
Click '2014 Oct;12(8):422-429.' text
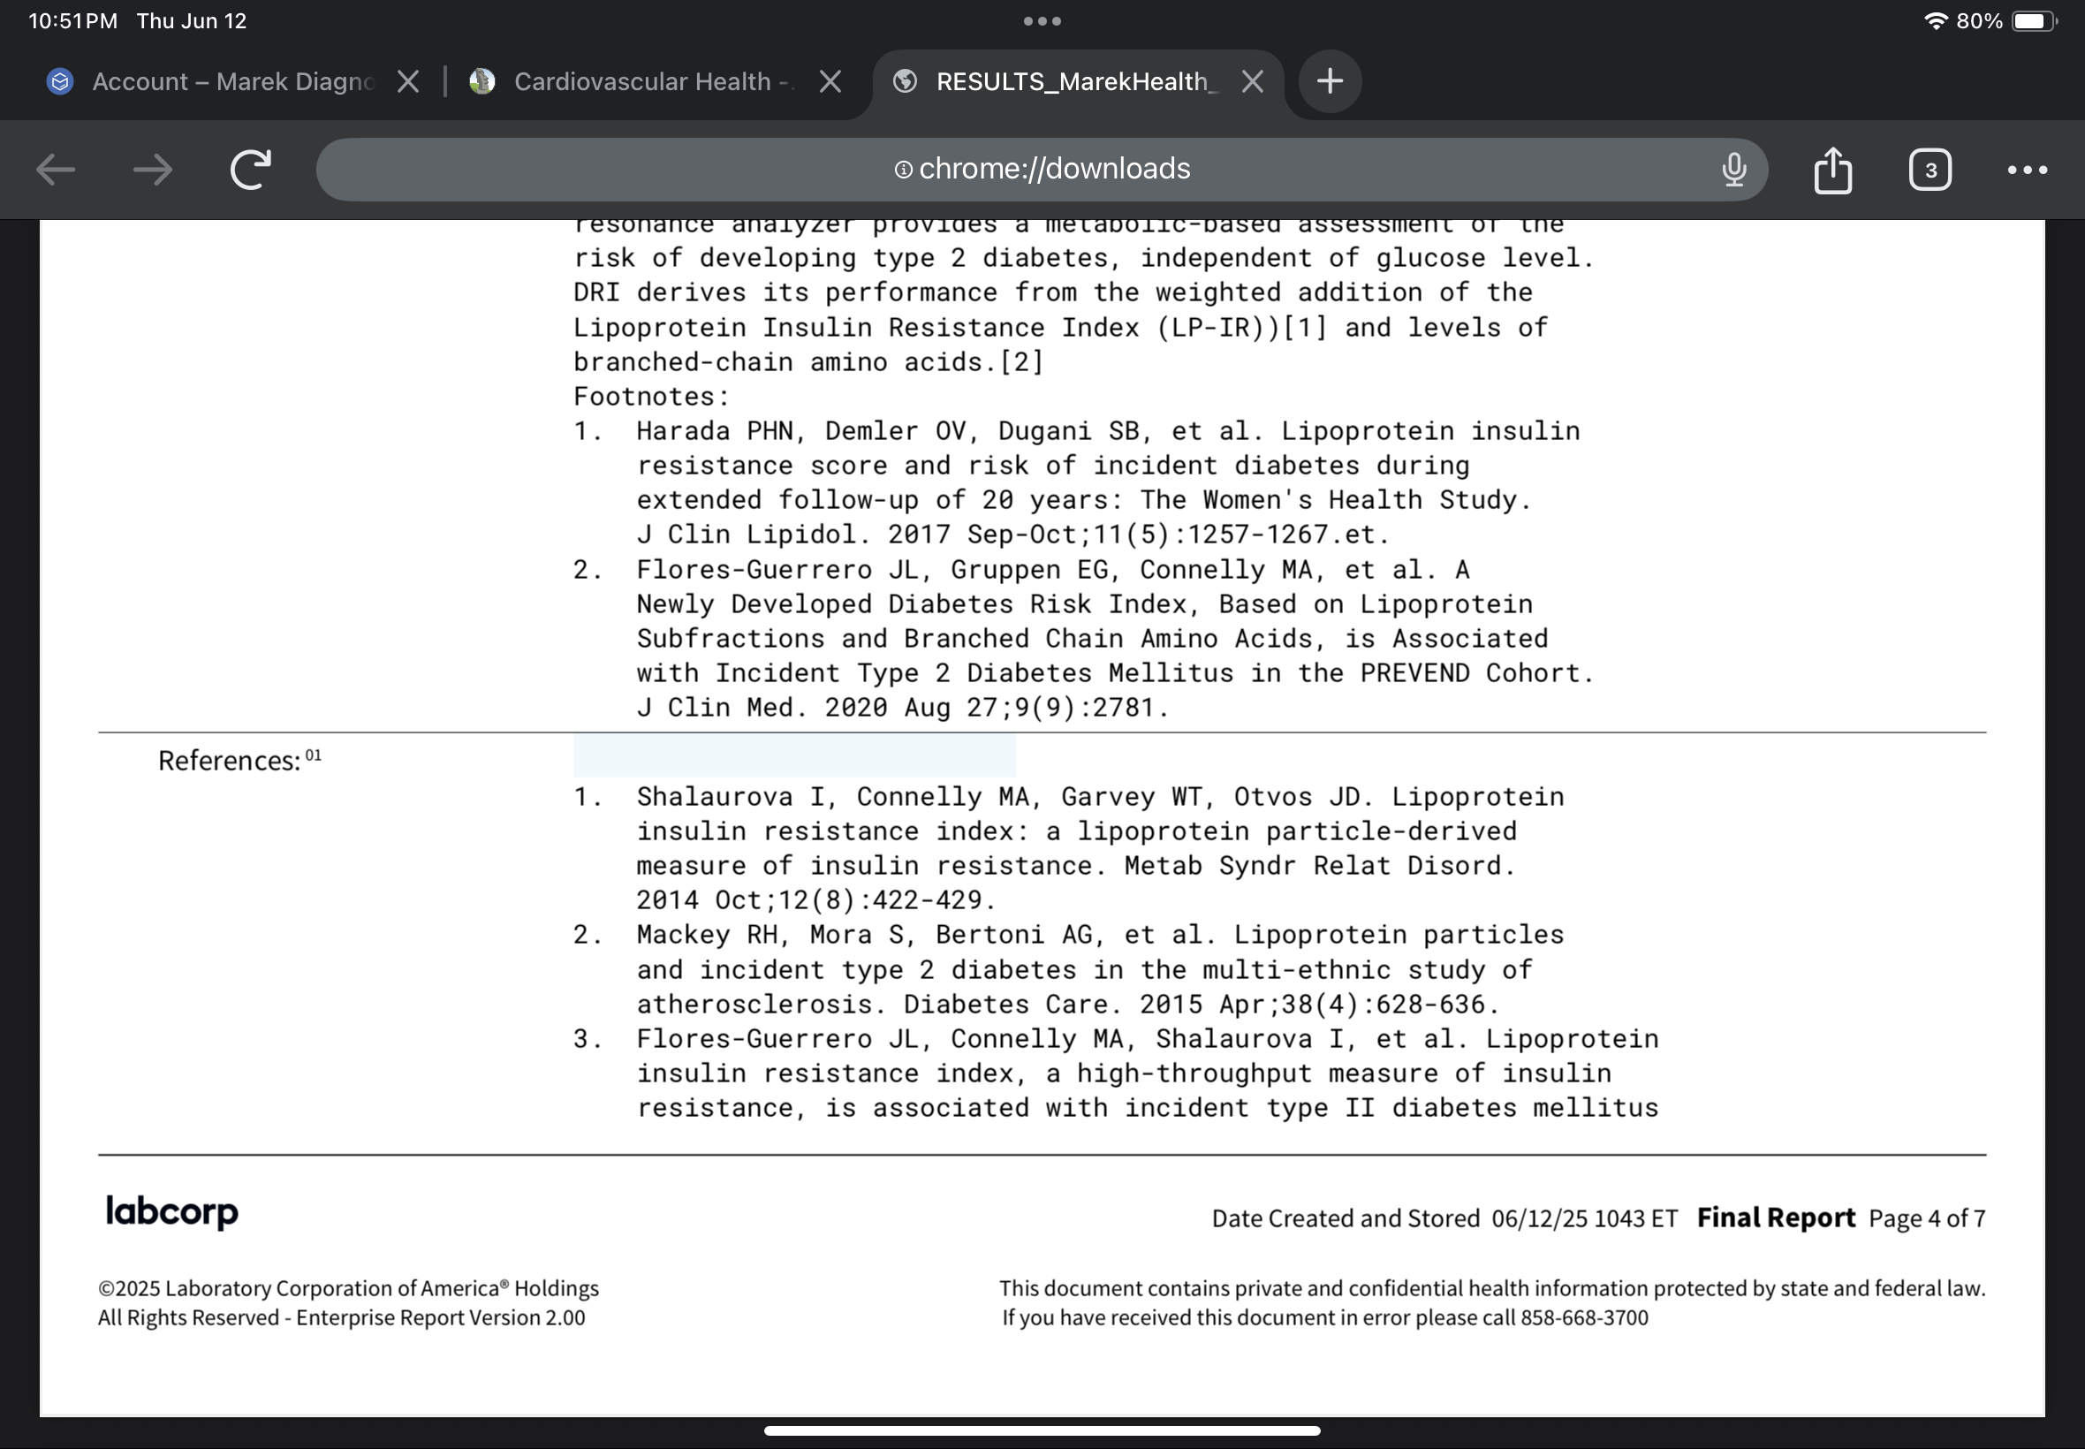click(816, 900)
